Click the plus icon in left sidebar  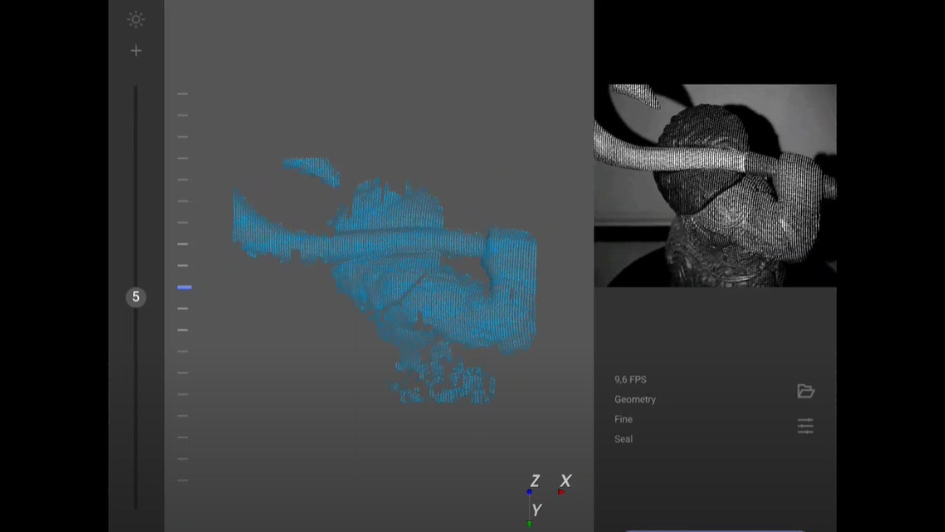pos(136,51)
